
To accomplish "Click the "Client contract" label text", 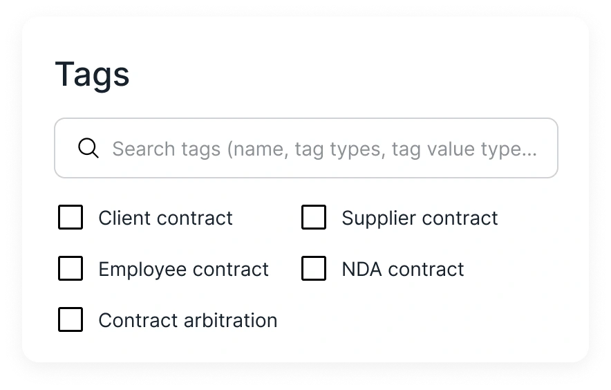I will 166,218.
